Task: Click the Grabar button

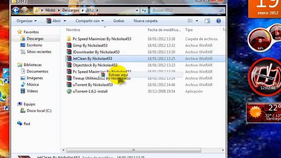Action: point(119,21)
